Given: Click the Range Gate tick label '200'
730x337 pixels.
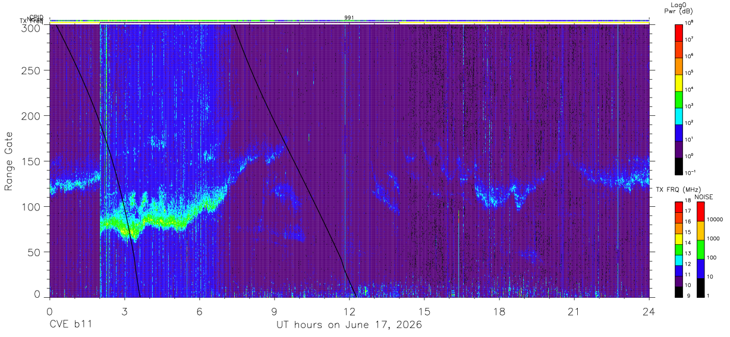Looking at the screenshot, I should click(x=30, y=116).
